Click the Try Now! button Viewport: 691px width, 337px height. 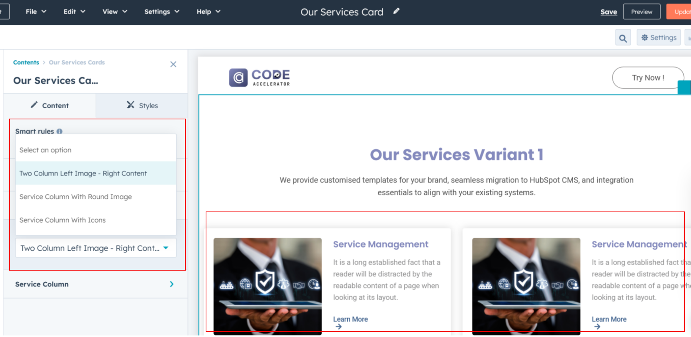[x=648, y=78]
